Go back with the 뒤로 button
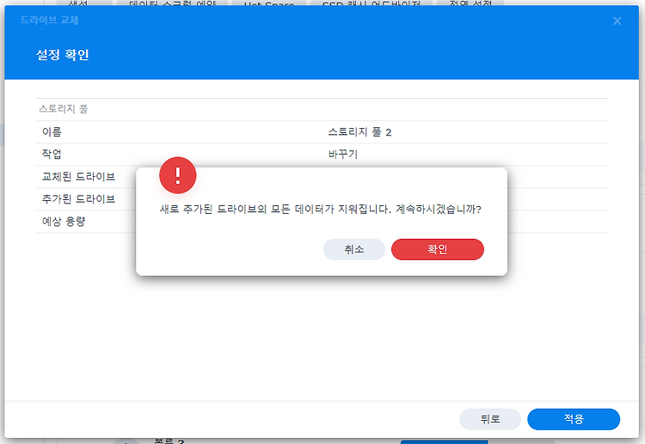This screenshot has height=444, width=645. 490,419
